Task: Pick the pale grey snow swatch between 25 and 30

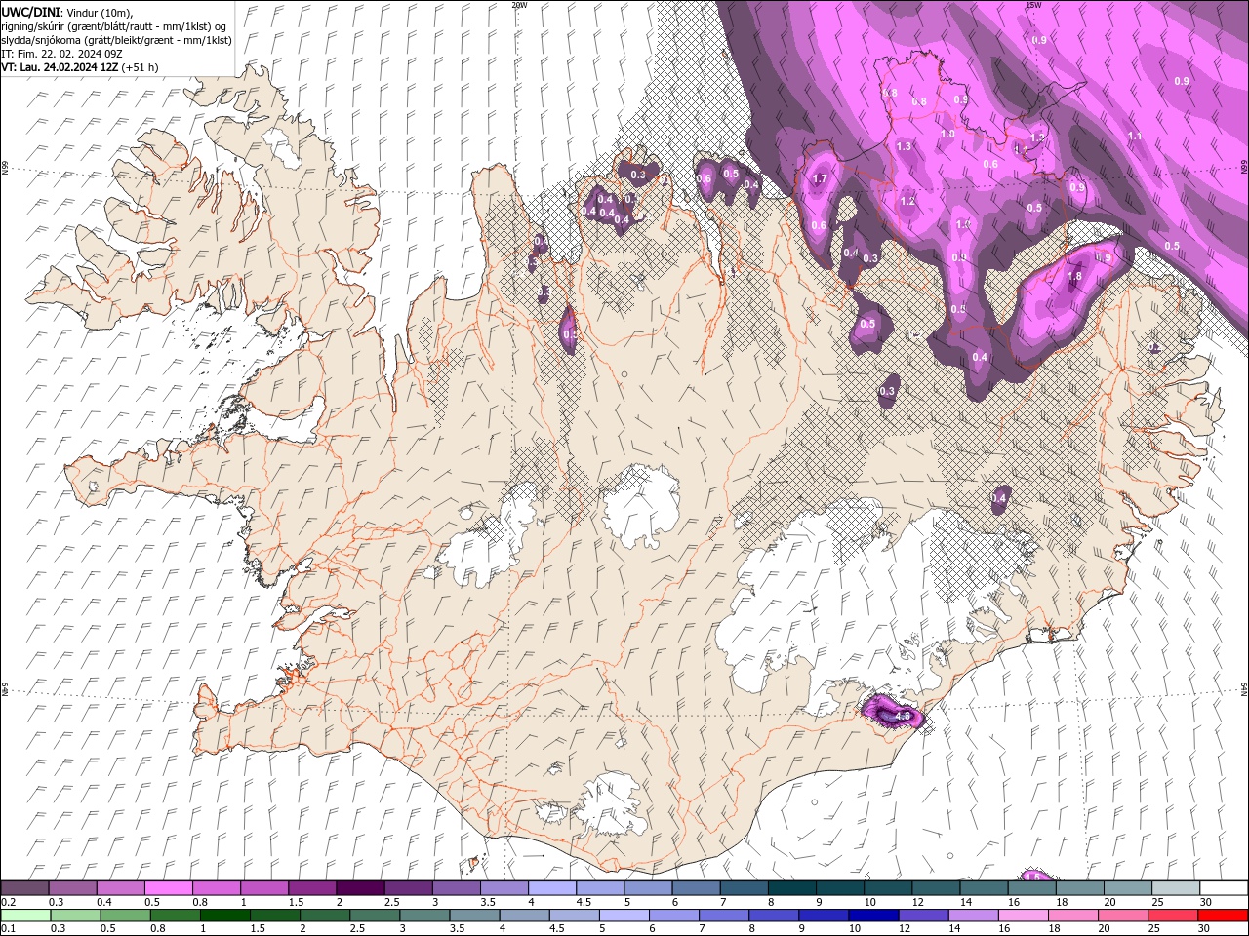Action: pyautogui.click(x=1175, y=888)
